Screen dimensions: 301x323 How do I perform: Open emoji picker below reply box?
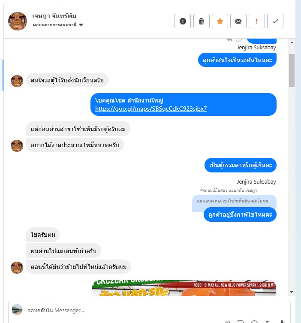254,322
